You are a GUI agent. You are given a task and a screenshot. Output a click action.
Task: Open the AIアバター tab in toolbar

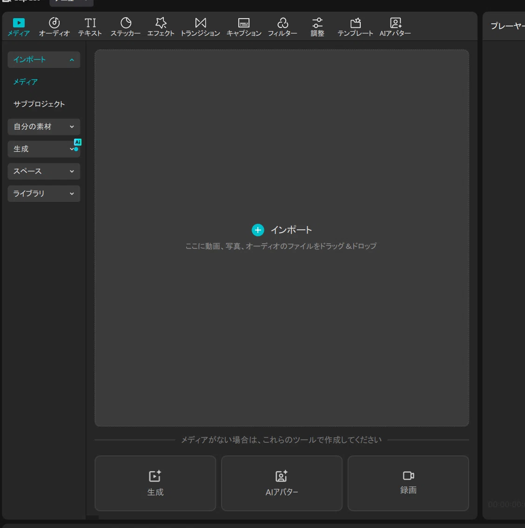coord(395,27)
